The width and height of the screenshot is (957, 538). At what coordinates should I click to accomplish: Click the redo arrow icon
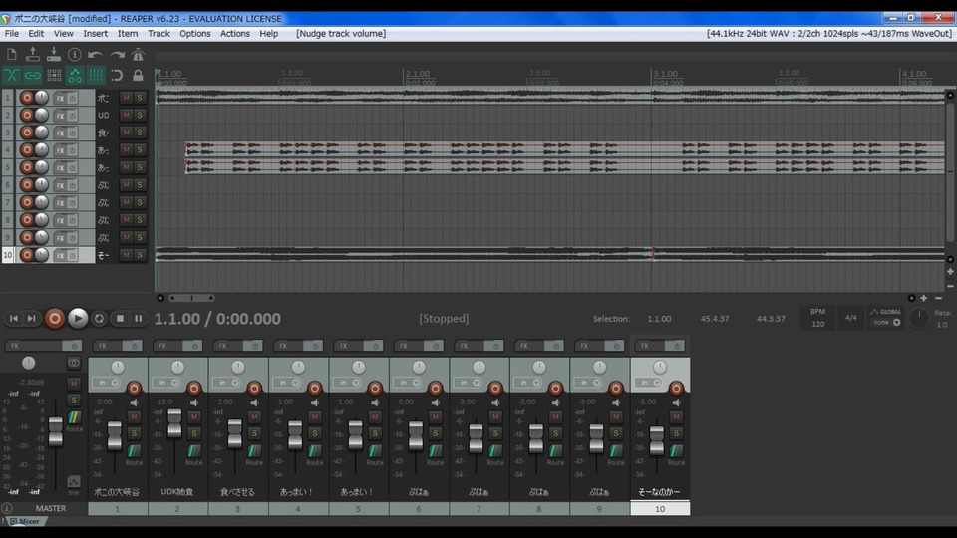(117, 54)
